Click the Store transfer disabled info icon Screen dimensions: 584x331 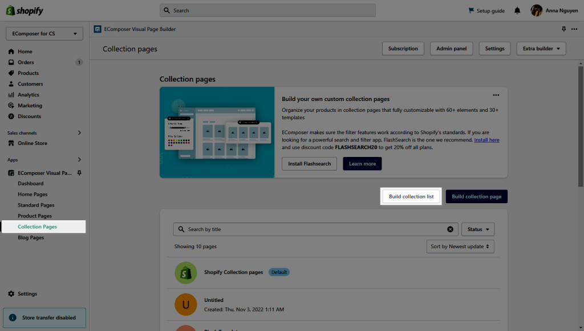tap(13, 317)
